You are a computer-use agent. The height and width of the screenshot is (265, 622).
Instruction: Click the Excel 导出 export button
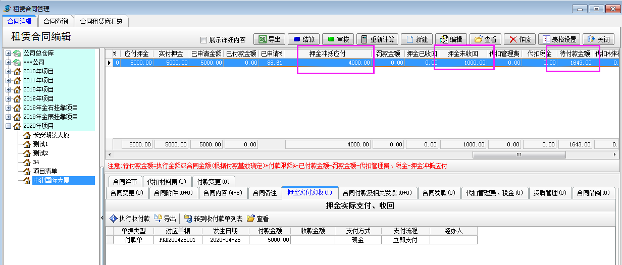point(269,39)
